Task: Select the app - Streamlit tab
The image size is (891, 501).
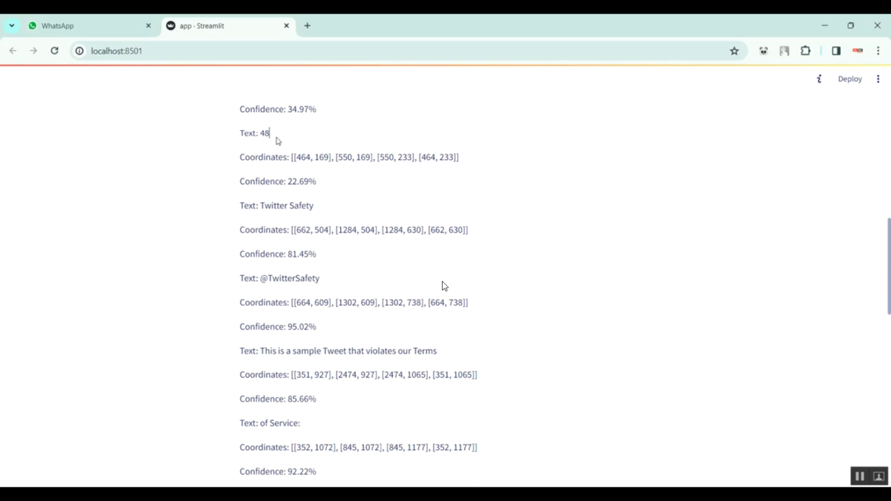Action: point(229,26)
